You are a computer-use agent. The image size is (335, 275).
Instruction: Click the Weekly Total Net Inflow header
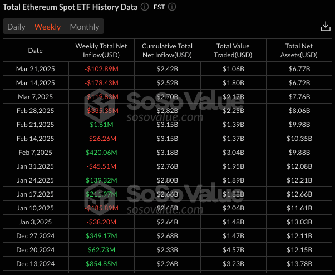[x=101, y=51]
